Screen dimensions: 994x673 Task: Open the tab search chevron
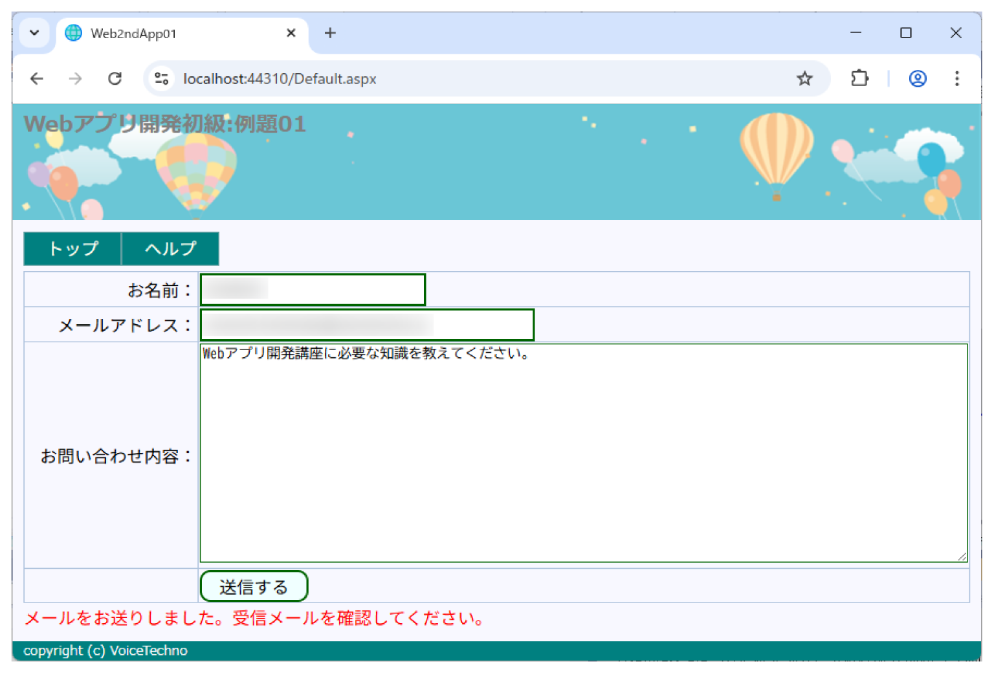tap(34, 32)
